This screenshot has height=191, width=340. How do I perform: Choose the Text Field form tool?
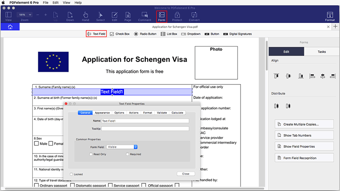coord(96,34)
